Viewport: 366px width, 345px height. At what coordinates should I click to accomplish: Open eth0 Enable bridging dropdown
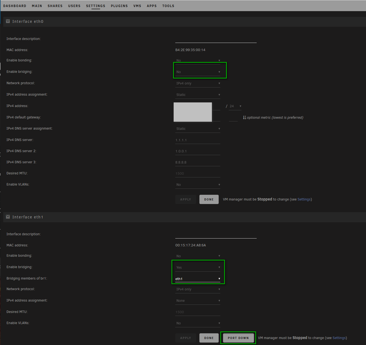198,72
